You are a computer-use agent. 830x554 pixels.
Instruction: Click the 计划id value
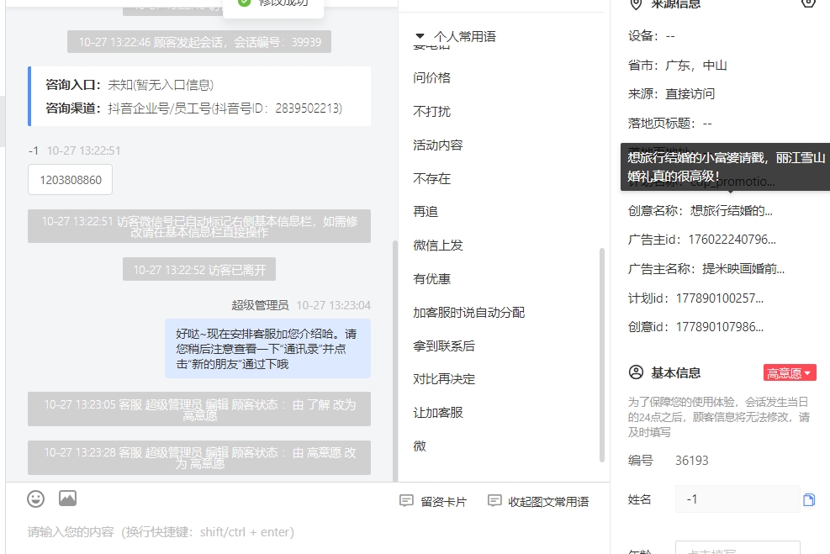[x=720, y=298]
